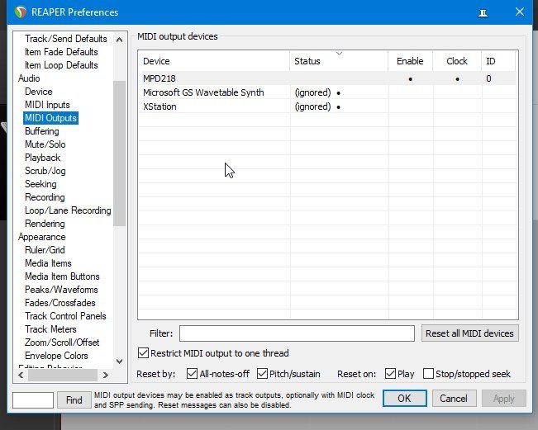Screen dimensions: 538x430
Task: Click Reset all MIDI devices button
Action: tap(469, 333)
